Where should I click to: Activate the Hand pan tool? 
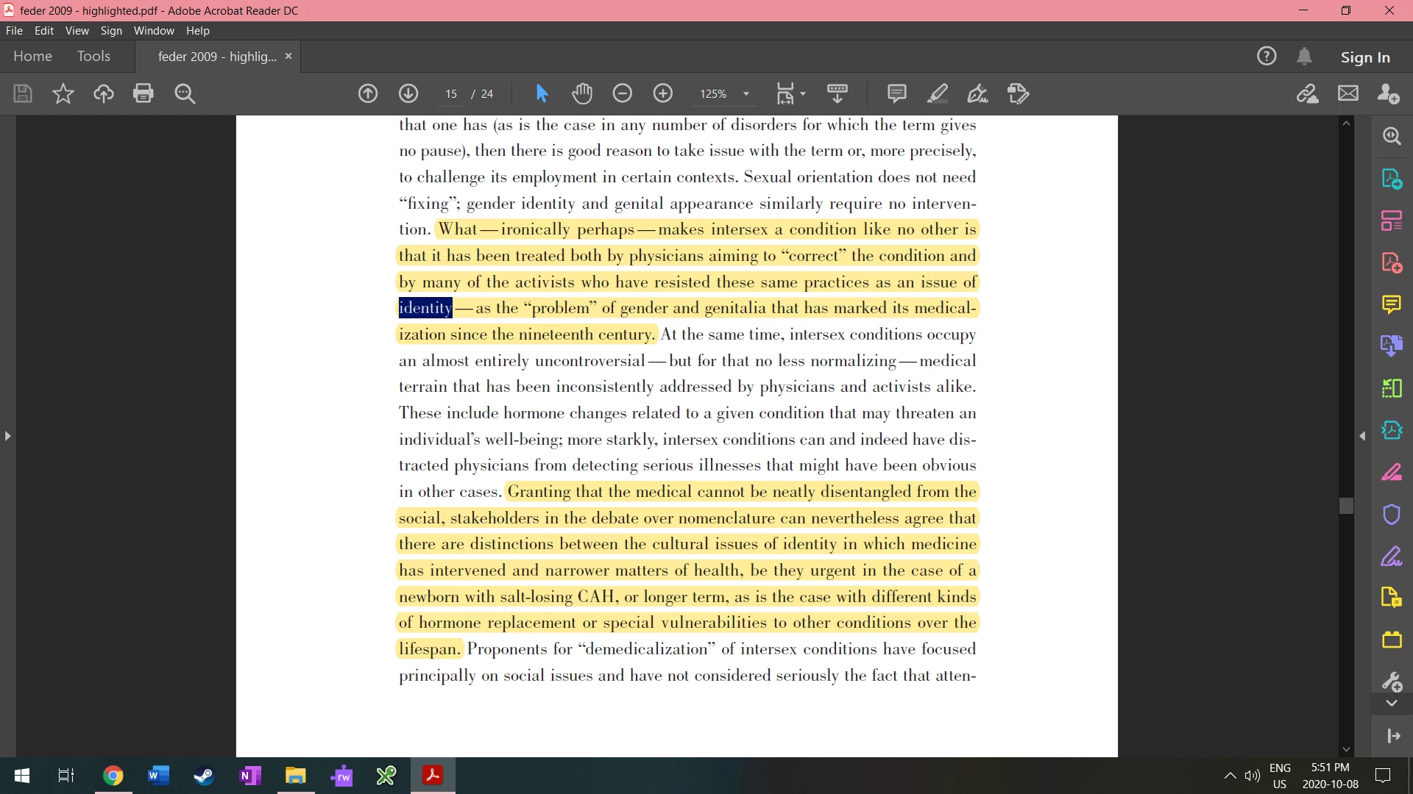coord(582,93)
